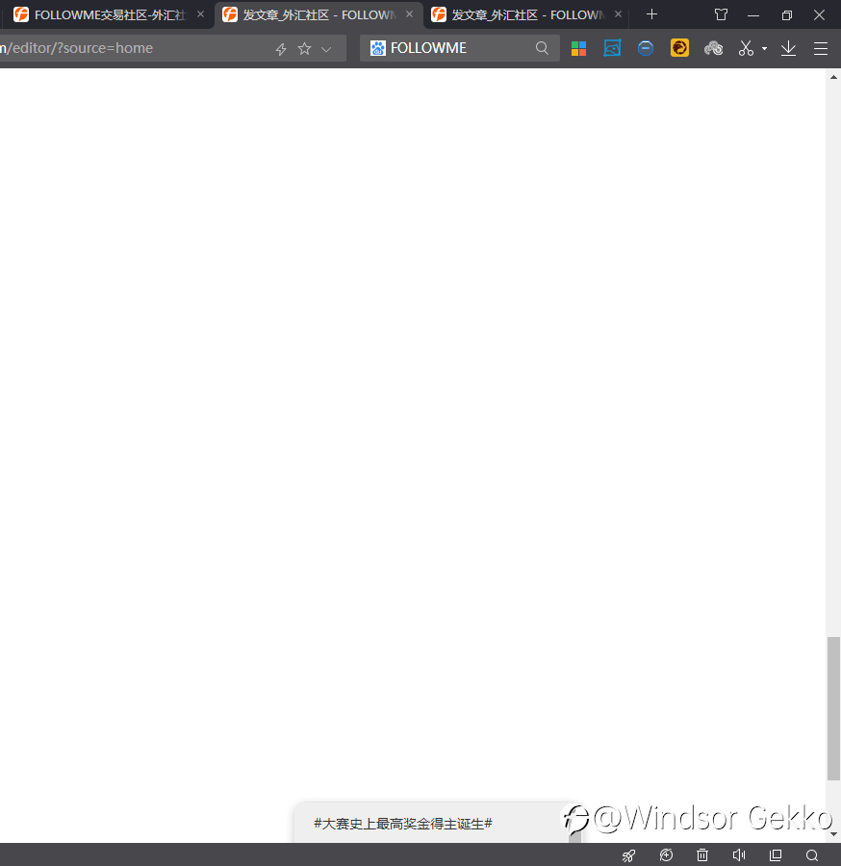Open the colorful grid apps icon
Image resolution: width=841 pixels, height=866 pixels.
pyautogui.click(x=578, y=49)
